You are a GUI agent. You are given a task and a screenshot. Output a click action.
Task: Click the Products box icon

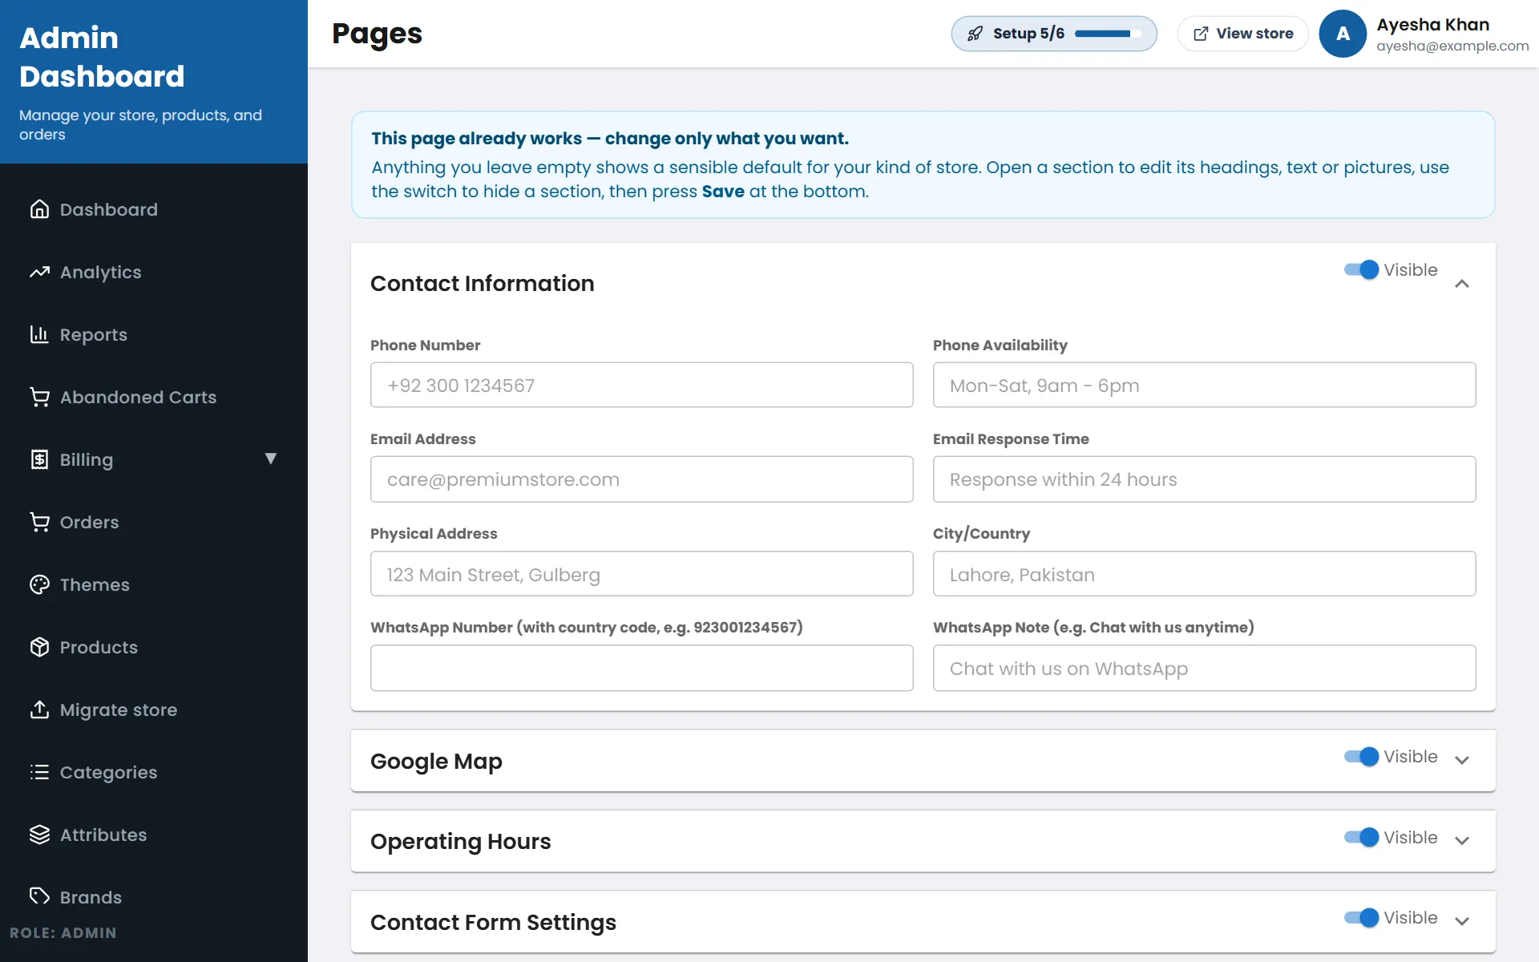tap(39, 647)
